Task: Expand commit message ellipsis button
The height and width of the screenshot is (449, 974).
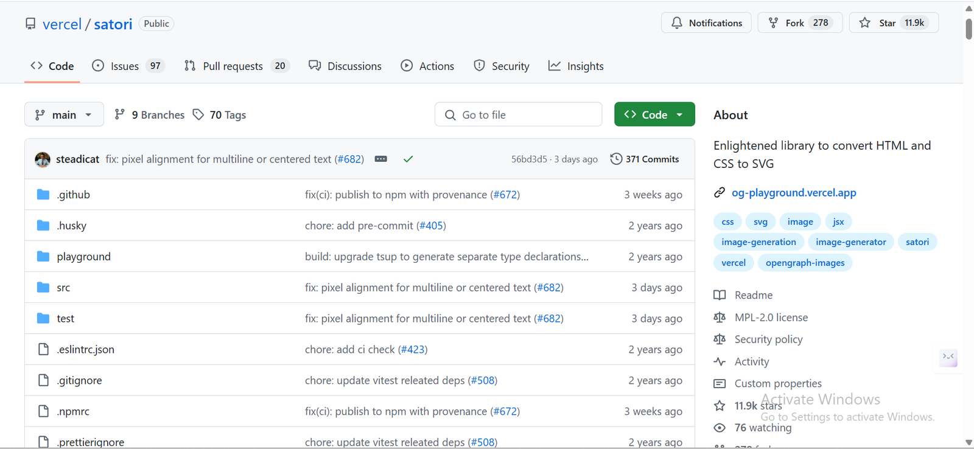Action: click(381, 159)
